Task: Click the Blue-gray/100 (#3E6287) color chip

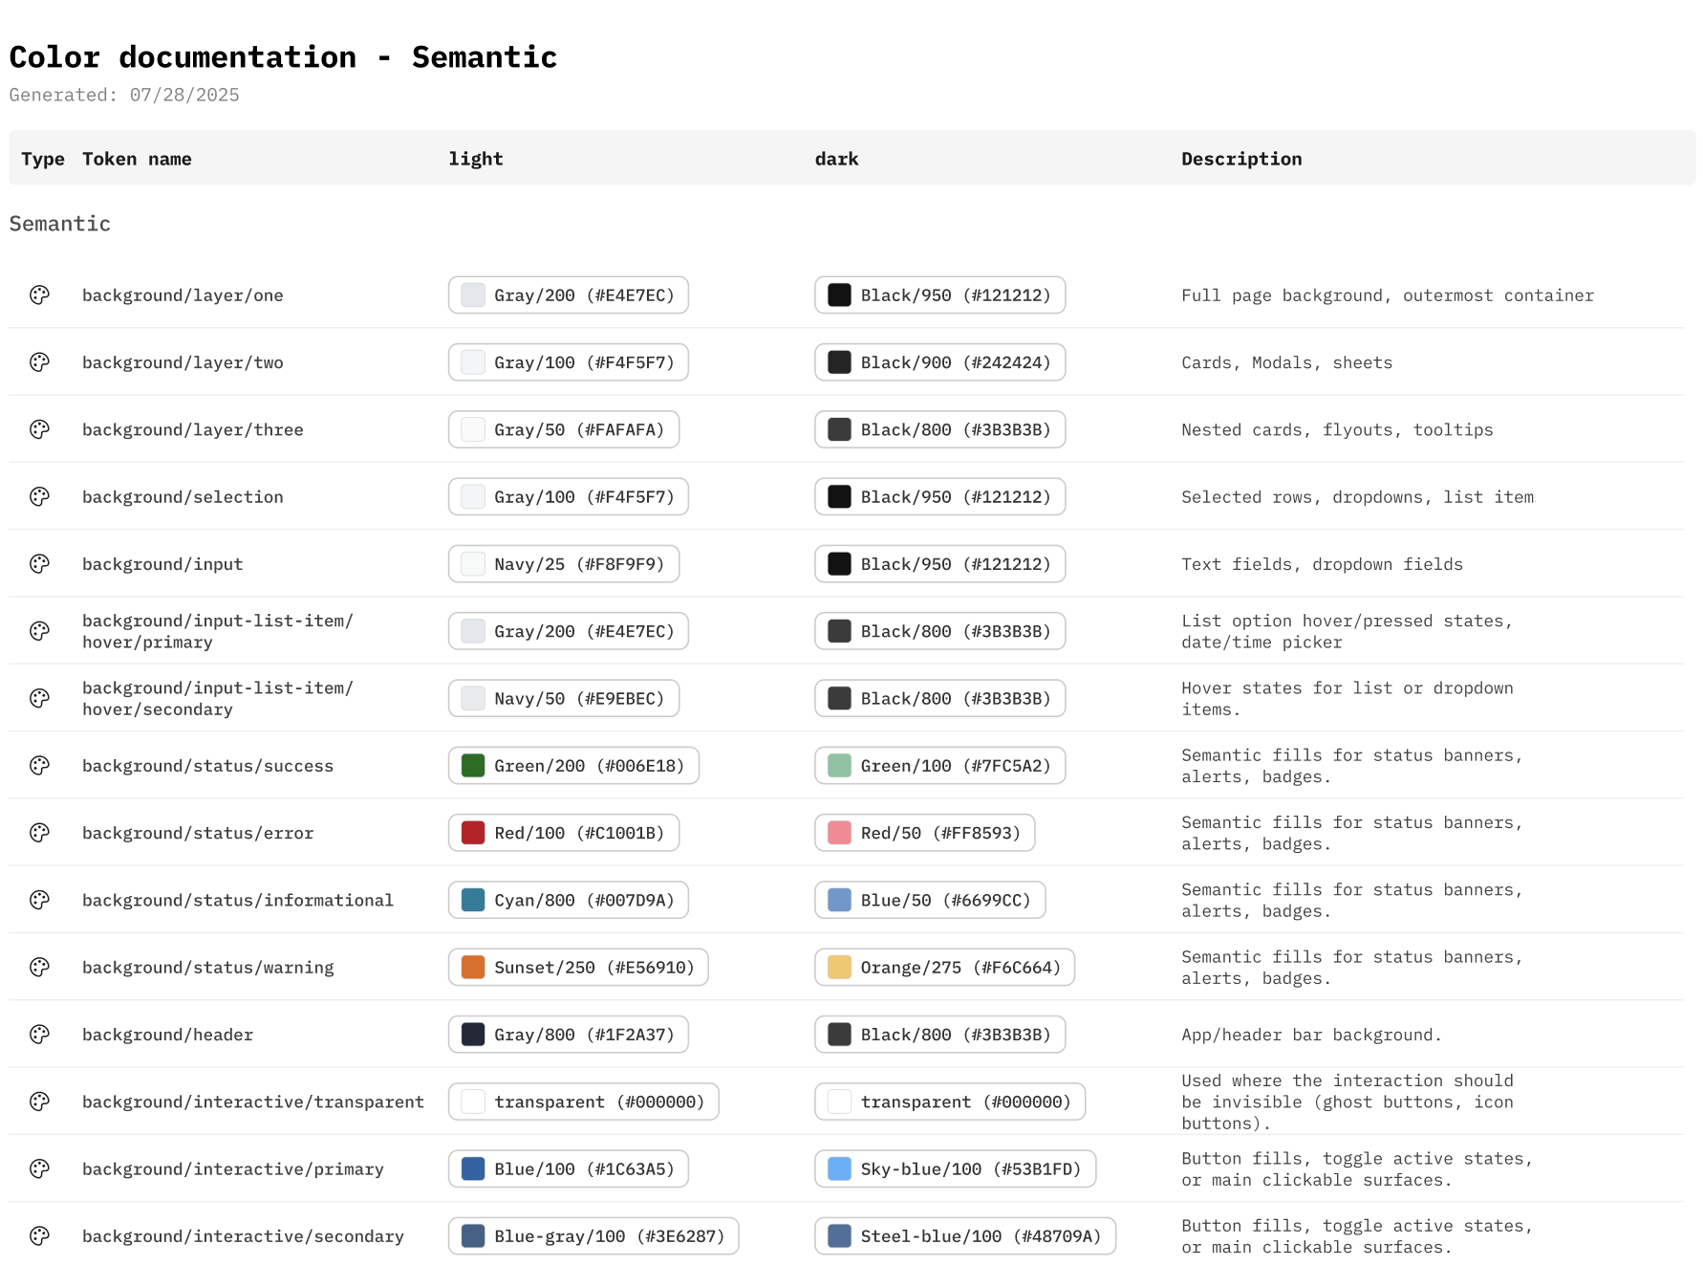Action: [593, 1235]
